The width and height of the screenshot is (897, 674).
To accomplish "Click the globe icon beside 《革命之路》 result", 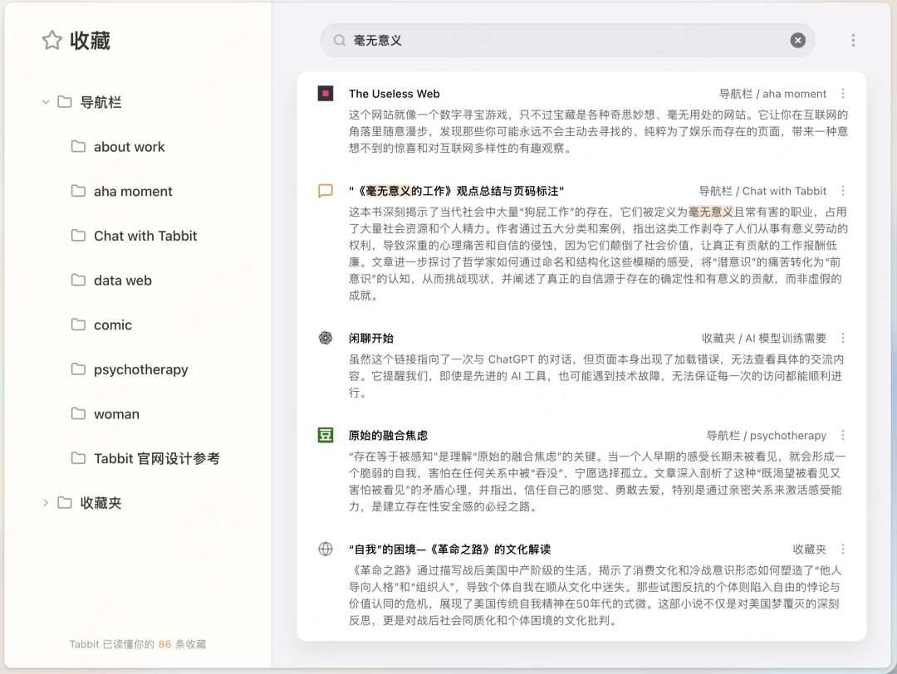I will (326, 549).
